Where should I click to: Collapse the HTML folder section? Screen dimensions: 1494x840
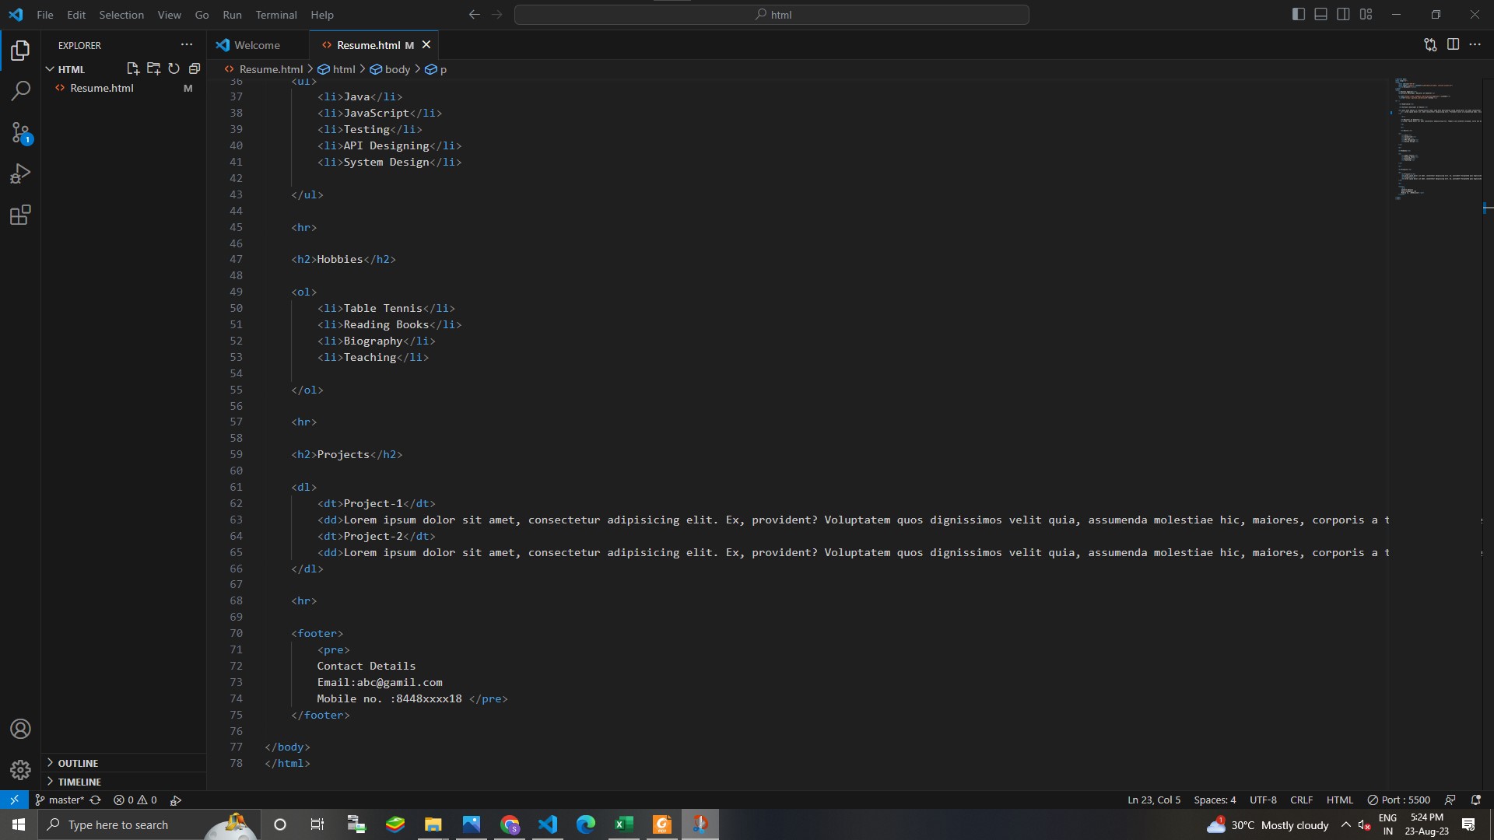(x=50, y=69)
